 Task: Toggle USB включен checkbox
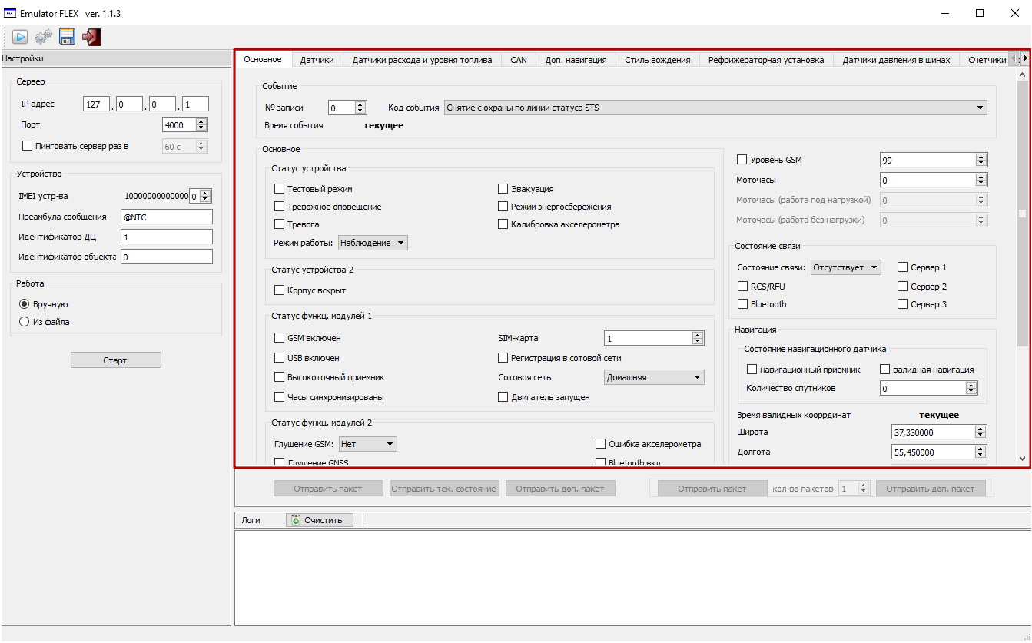pyautogui.click(x=280, y=358)
